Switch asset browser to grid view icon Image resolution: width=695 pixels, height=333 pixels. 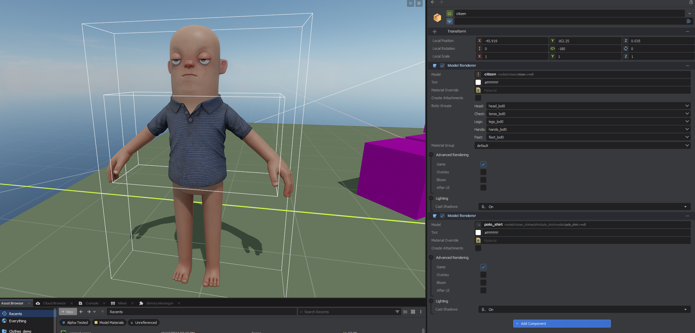[x=413, y=312]
